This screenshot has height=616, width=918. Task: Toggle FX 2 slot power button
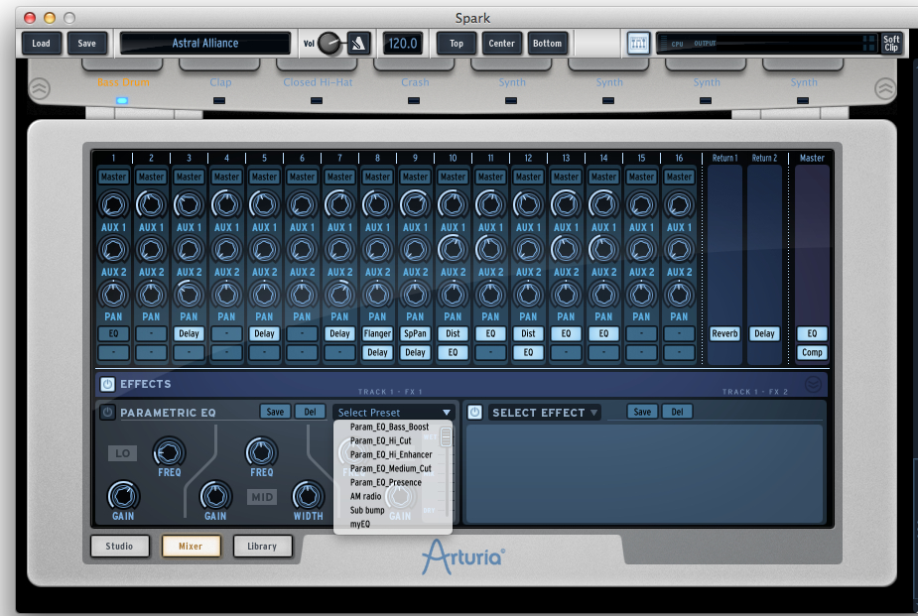(474, 412)
